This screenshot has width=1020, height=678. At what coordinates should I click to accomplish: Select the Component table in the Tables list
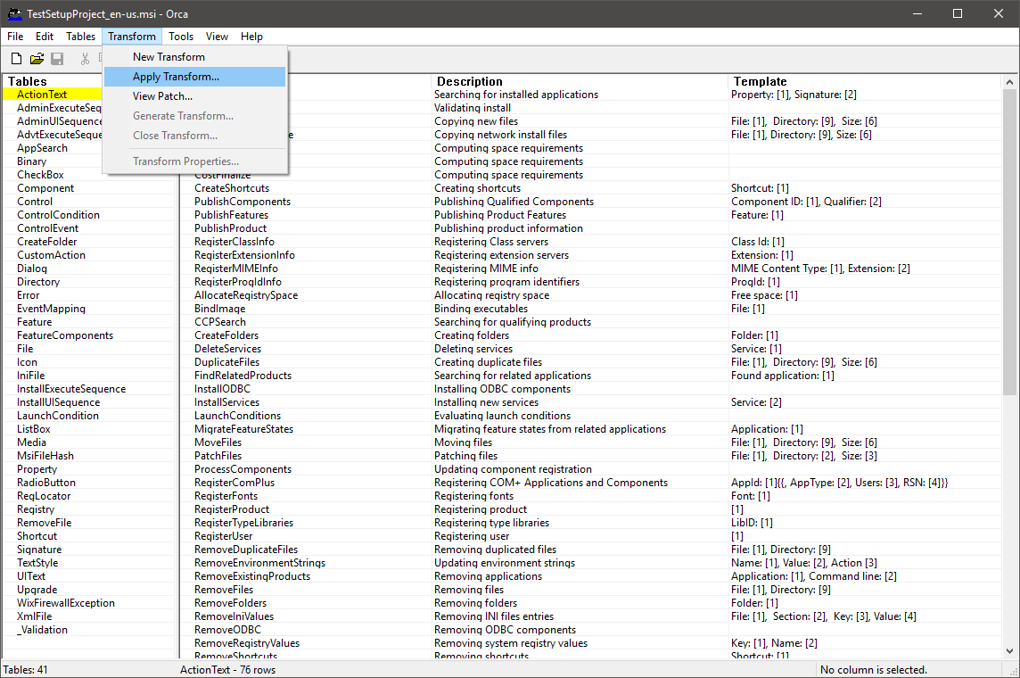tap(45, 187)
